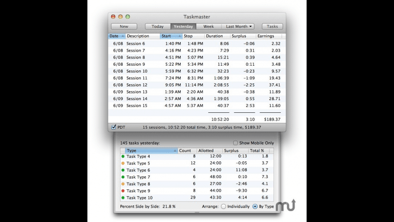Select the Task Type 9 label
Screen dimensions: 394x222
point(138,191)
